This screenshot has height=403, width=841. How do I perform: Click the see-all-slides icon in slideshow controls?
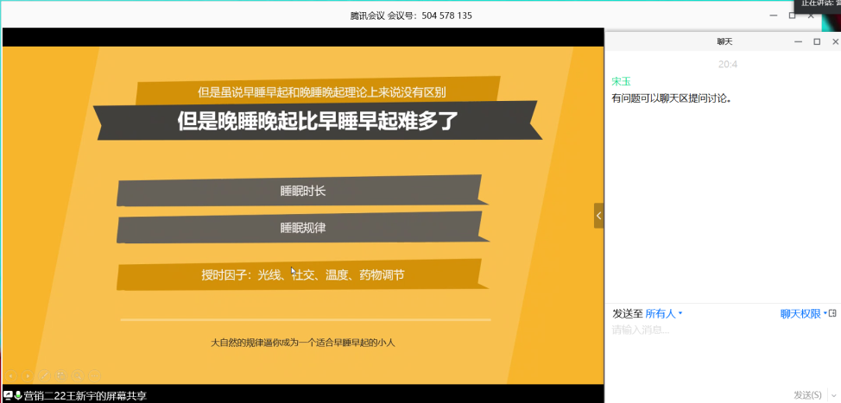coord(60,375)
